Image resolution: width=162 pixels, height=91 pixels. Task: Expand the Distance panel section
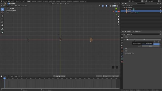[x=124, y=49]
